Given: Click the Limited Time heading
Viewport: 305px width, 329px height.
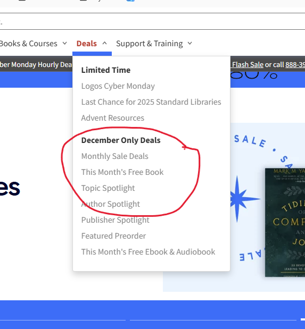Looking at the screenshot, I should click(106, 70).
